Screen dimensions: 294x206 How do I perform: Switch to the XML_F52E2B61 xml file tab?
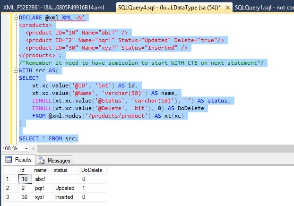pyautogui.click(x=53, y=8)
